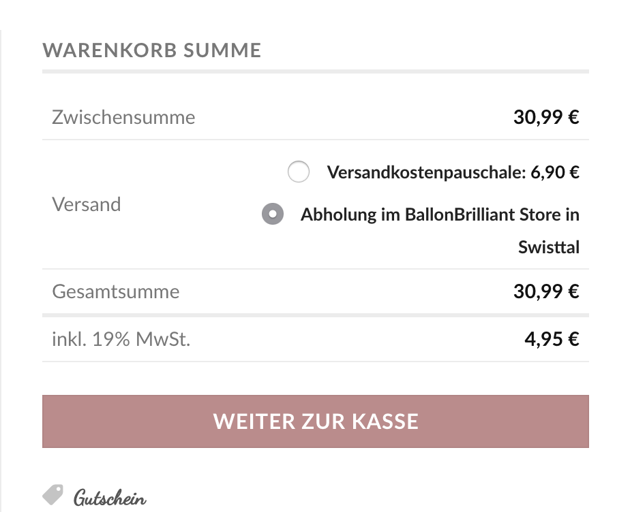Click the word Swisttal in pickup option
630x512 pixels.
(548, 247)
